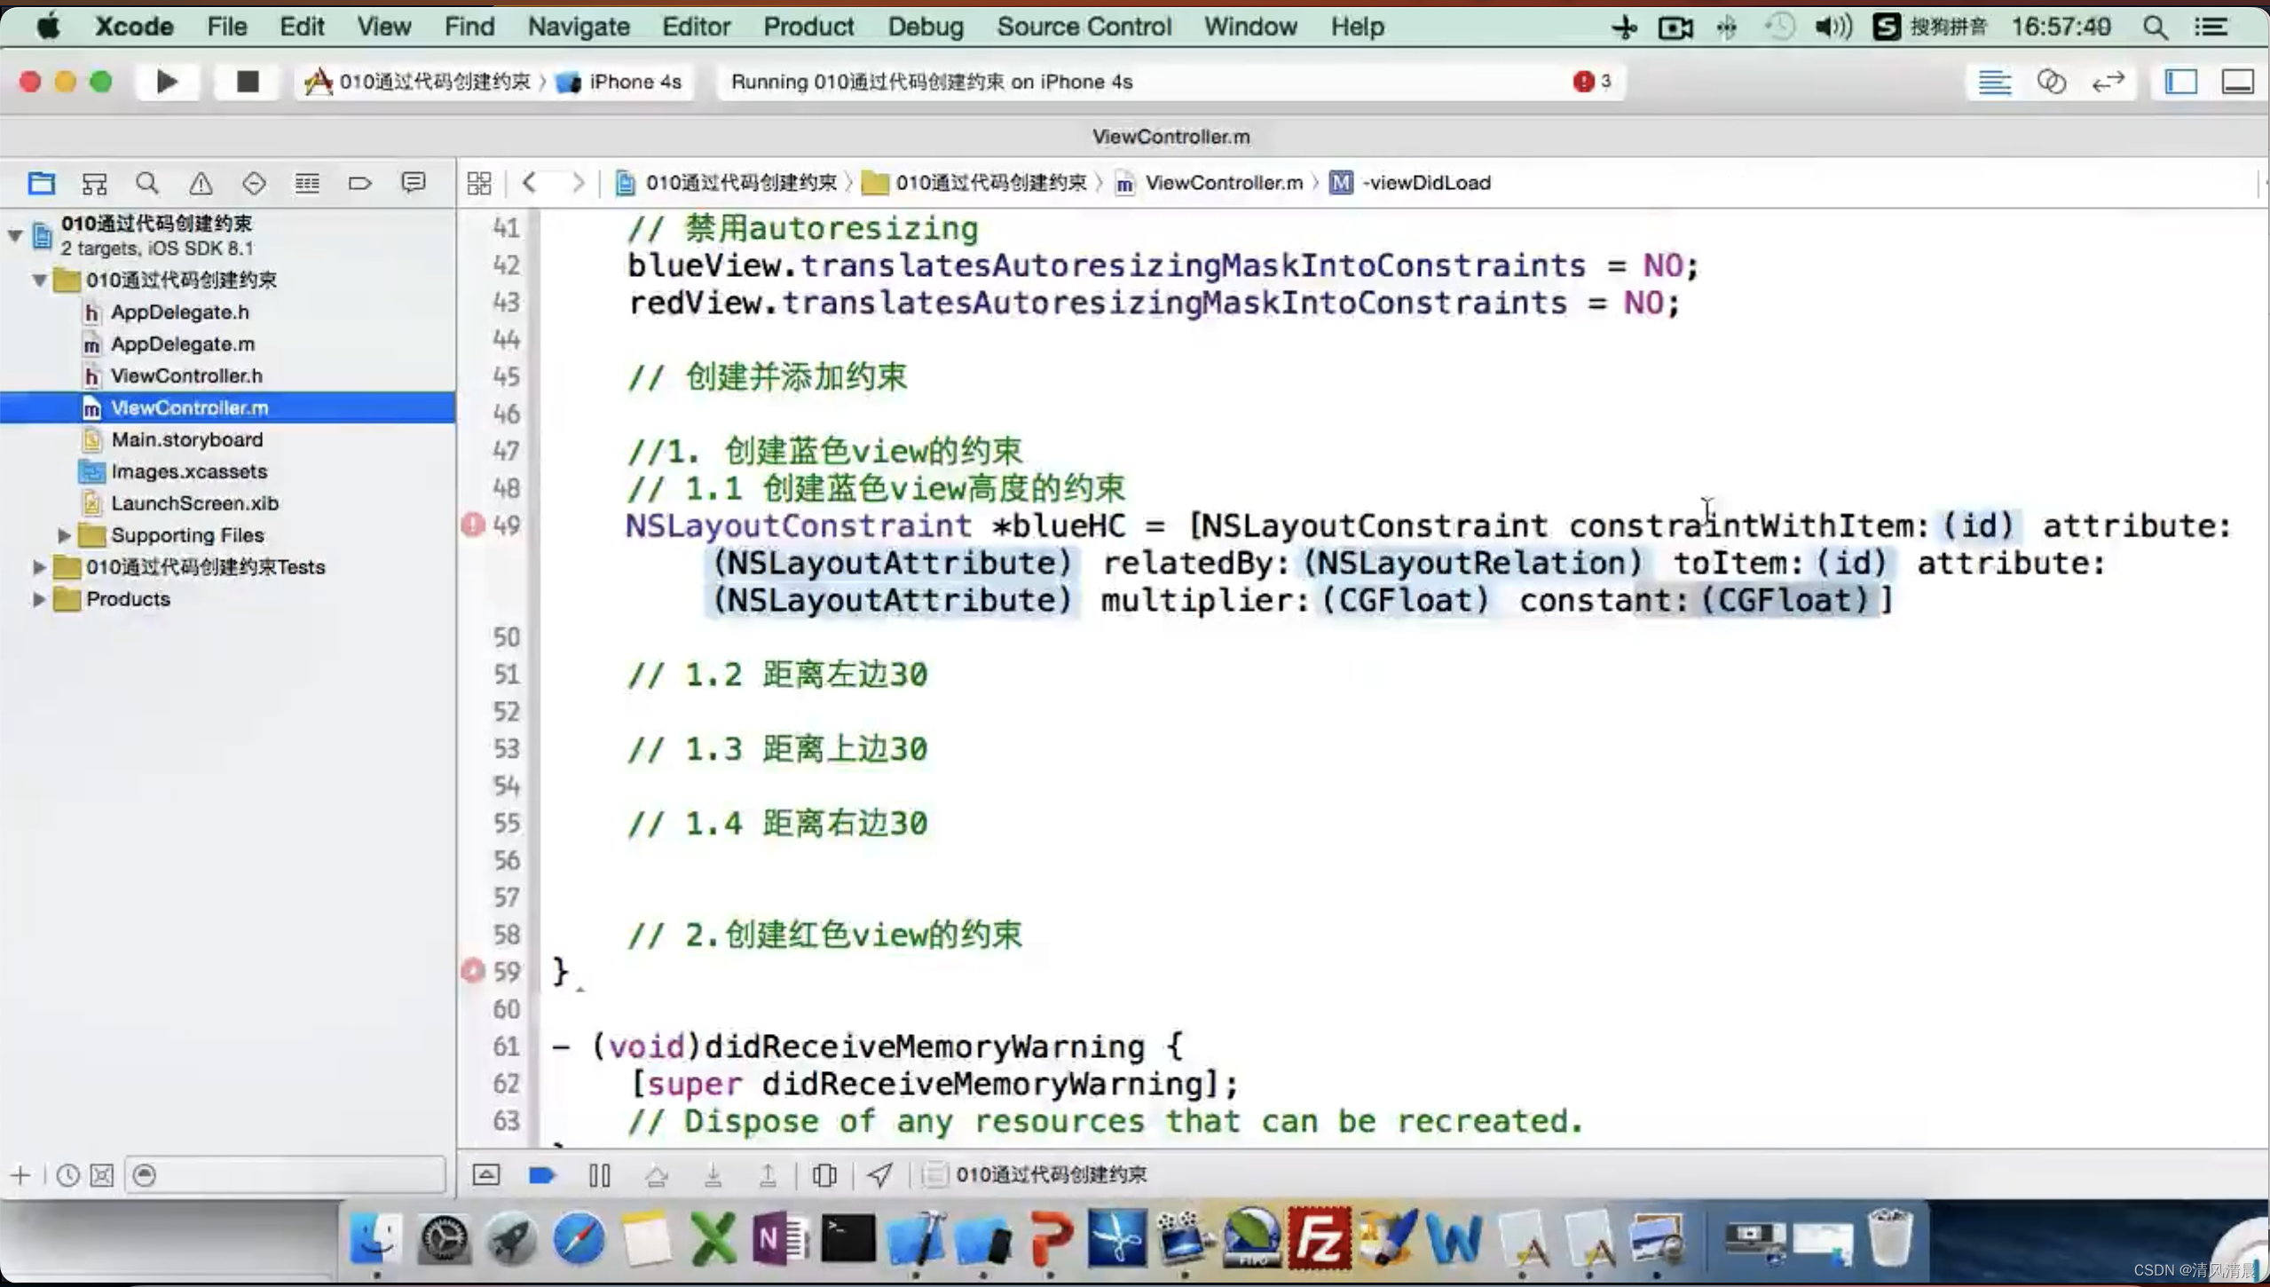
Task: Open Debug View Hierarchy
Action: coord(824,1174)
